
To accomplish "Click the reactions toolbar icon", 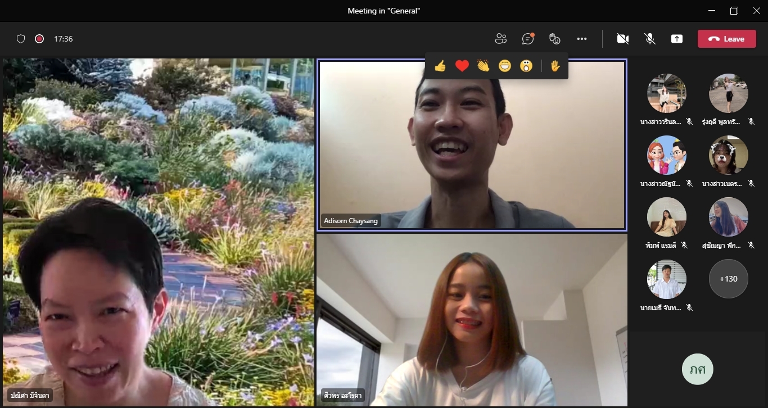I will [x=554, y=39].
